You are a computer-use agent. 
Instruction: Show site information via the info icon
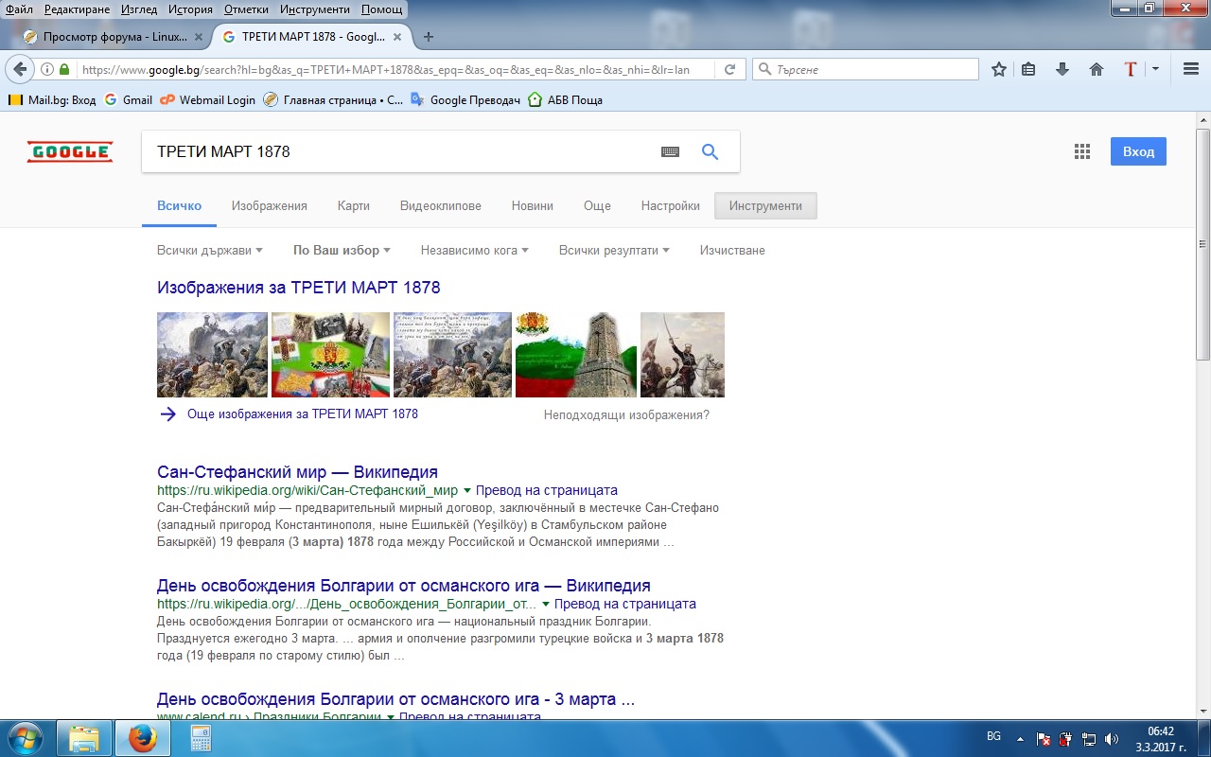tap(47, 69)
